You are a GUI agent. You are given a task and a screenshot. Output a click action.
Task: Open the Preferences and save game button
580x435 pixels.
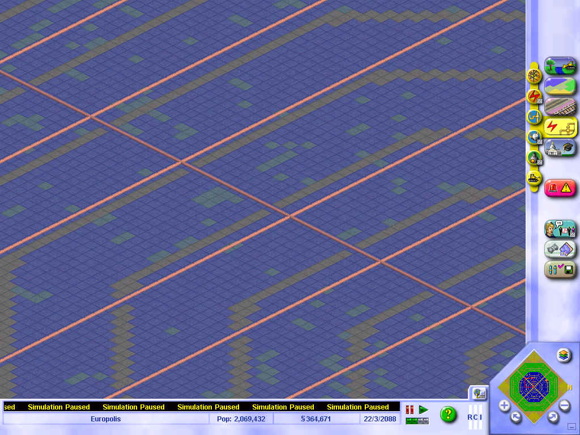point(560,269)
